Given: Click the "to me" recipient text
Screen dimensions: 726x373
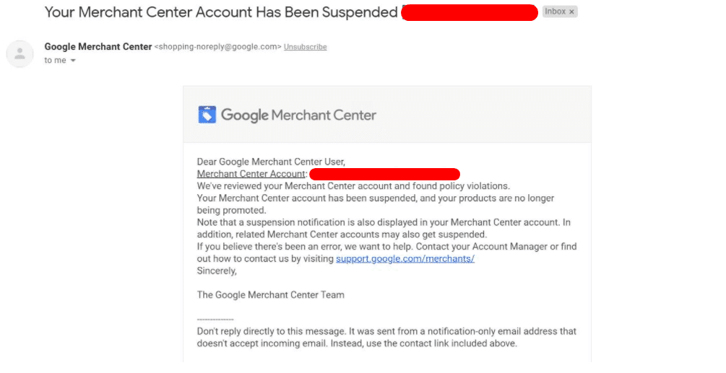Looking at the screenshot, I should tap(55, 61).
